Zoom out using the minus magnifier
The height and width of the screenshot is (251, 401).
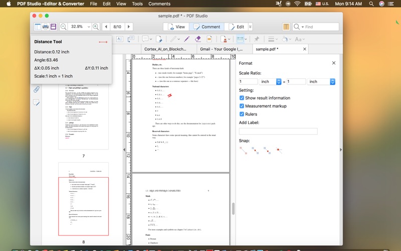pos(64,27)
